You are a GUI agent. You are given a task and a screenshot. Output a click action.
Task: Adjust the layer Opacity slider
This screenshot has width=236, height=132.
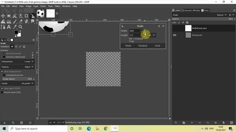[x=203, y=19]
